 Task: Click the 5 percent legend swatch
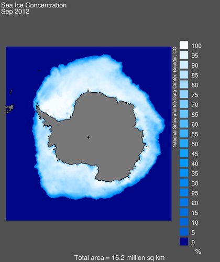coord(184,232)
